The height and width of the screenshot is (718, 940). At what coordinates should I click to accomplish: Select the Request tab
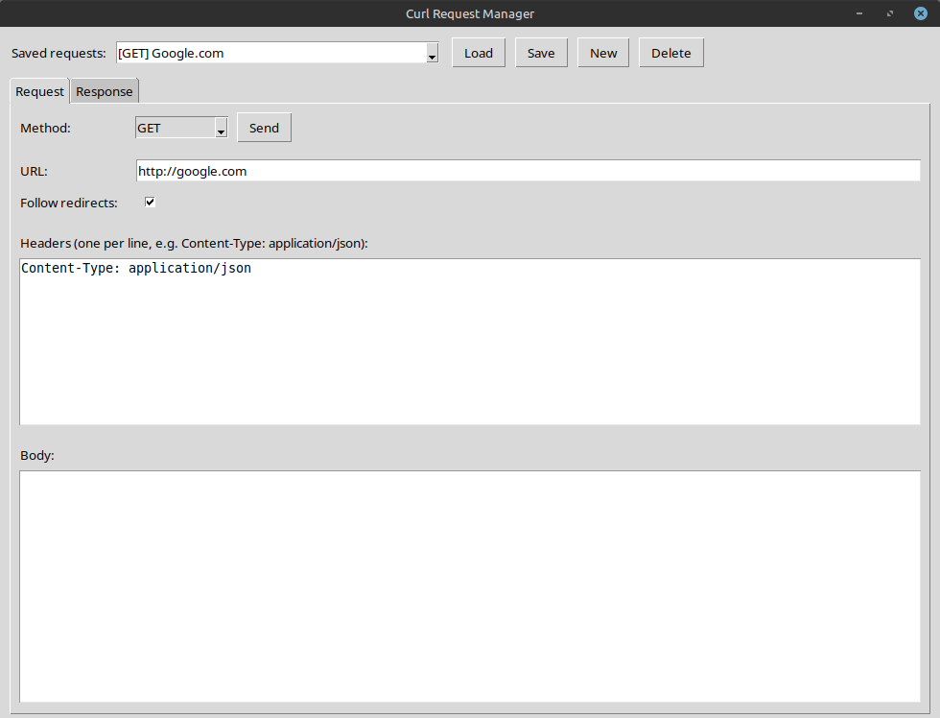coord(39,91)
